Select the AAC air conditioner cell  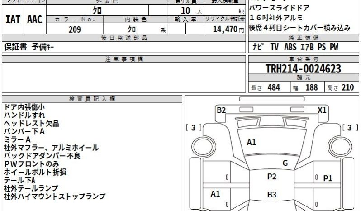point(35,19)
